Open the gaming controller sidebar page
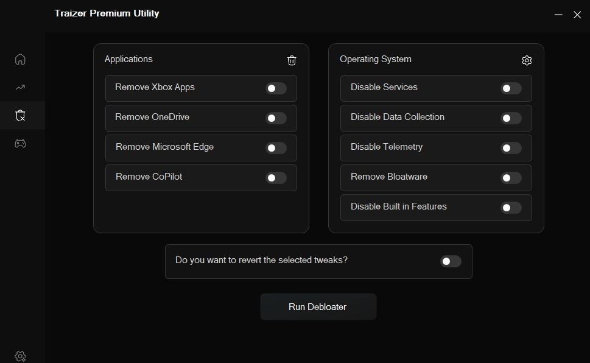Image resolution: width=590 pixels, height=363 pixels. tap(20, 144)
